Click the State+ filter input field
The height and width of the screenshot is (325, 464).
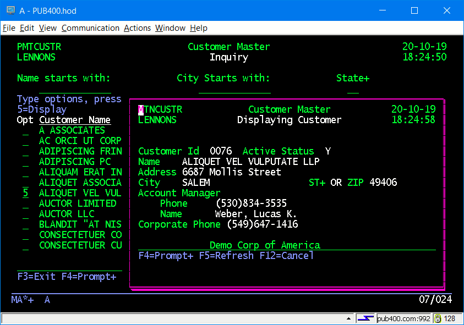(x=353, y=89)
